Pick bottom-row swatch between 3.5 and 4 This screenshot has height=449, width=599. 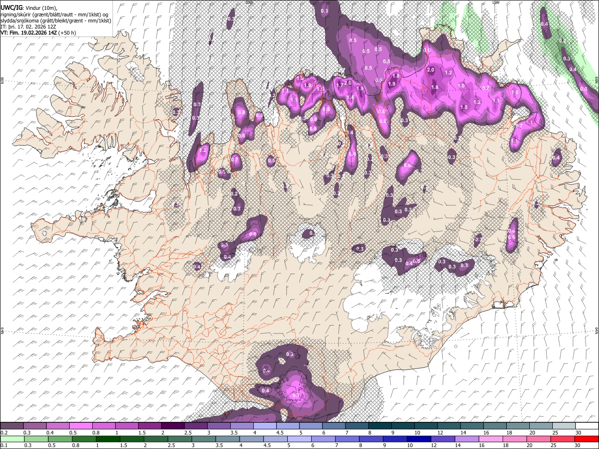pyautogui.click(x=227, y=439)
